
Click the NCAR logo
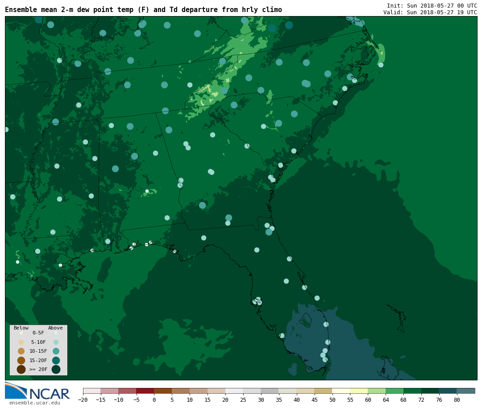(37, 391)
